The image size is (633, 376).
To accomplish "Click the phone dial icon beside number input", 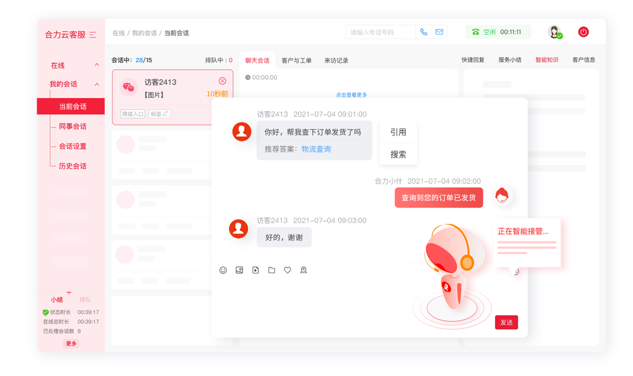I will tap(424, 32).
